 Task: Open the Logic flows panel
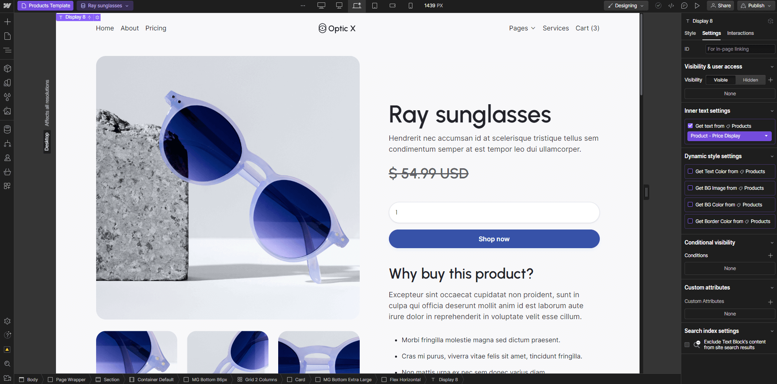point(7,144)
